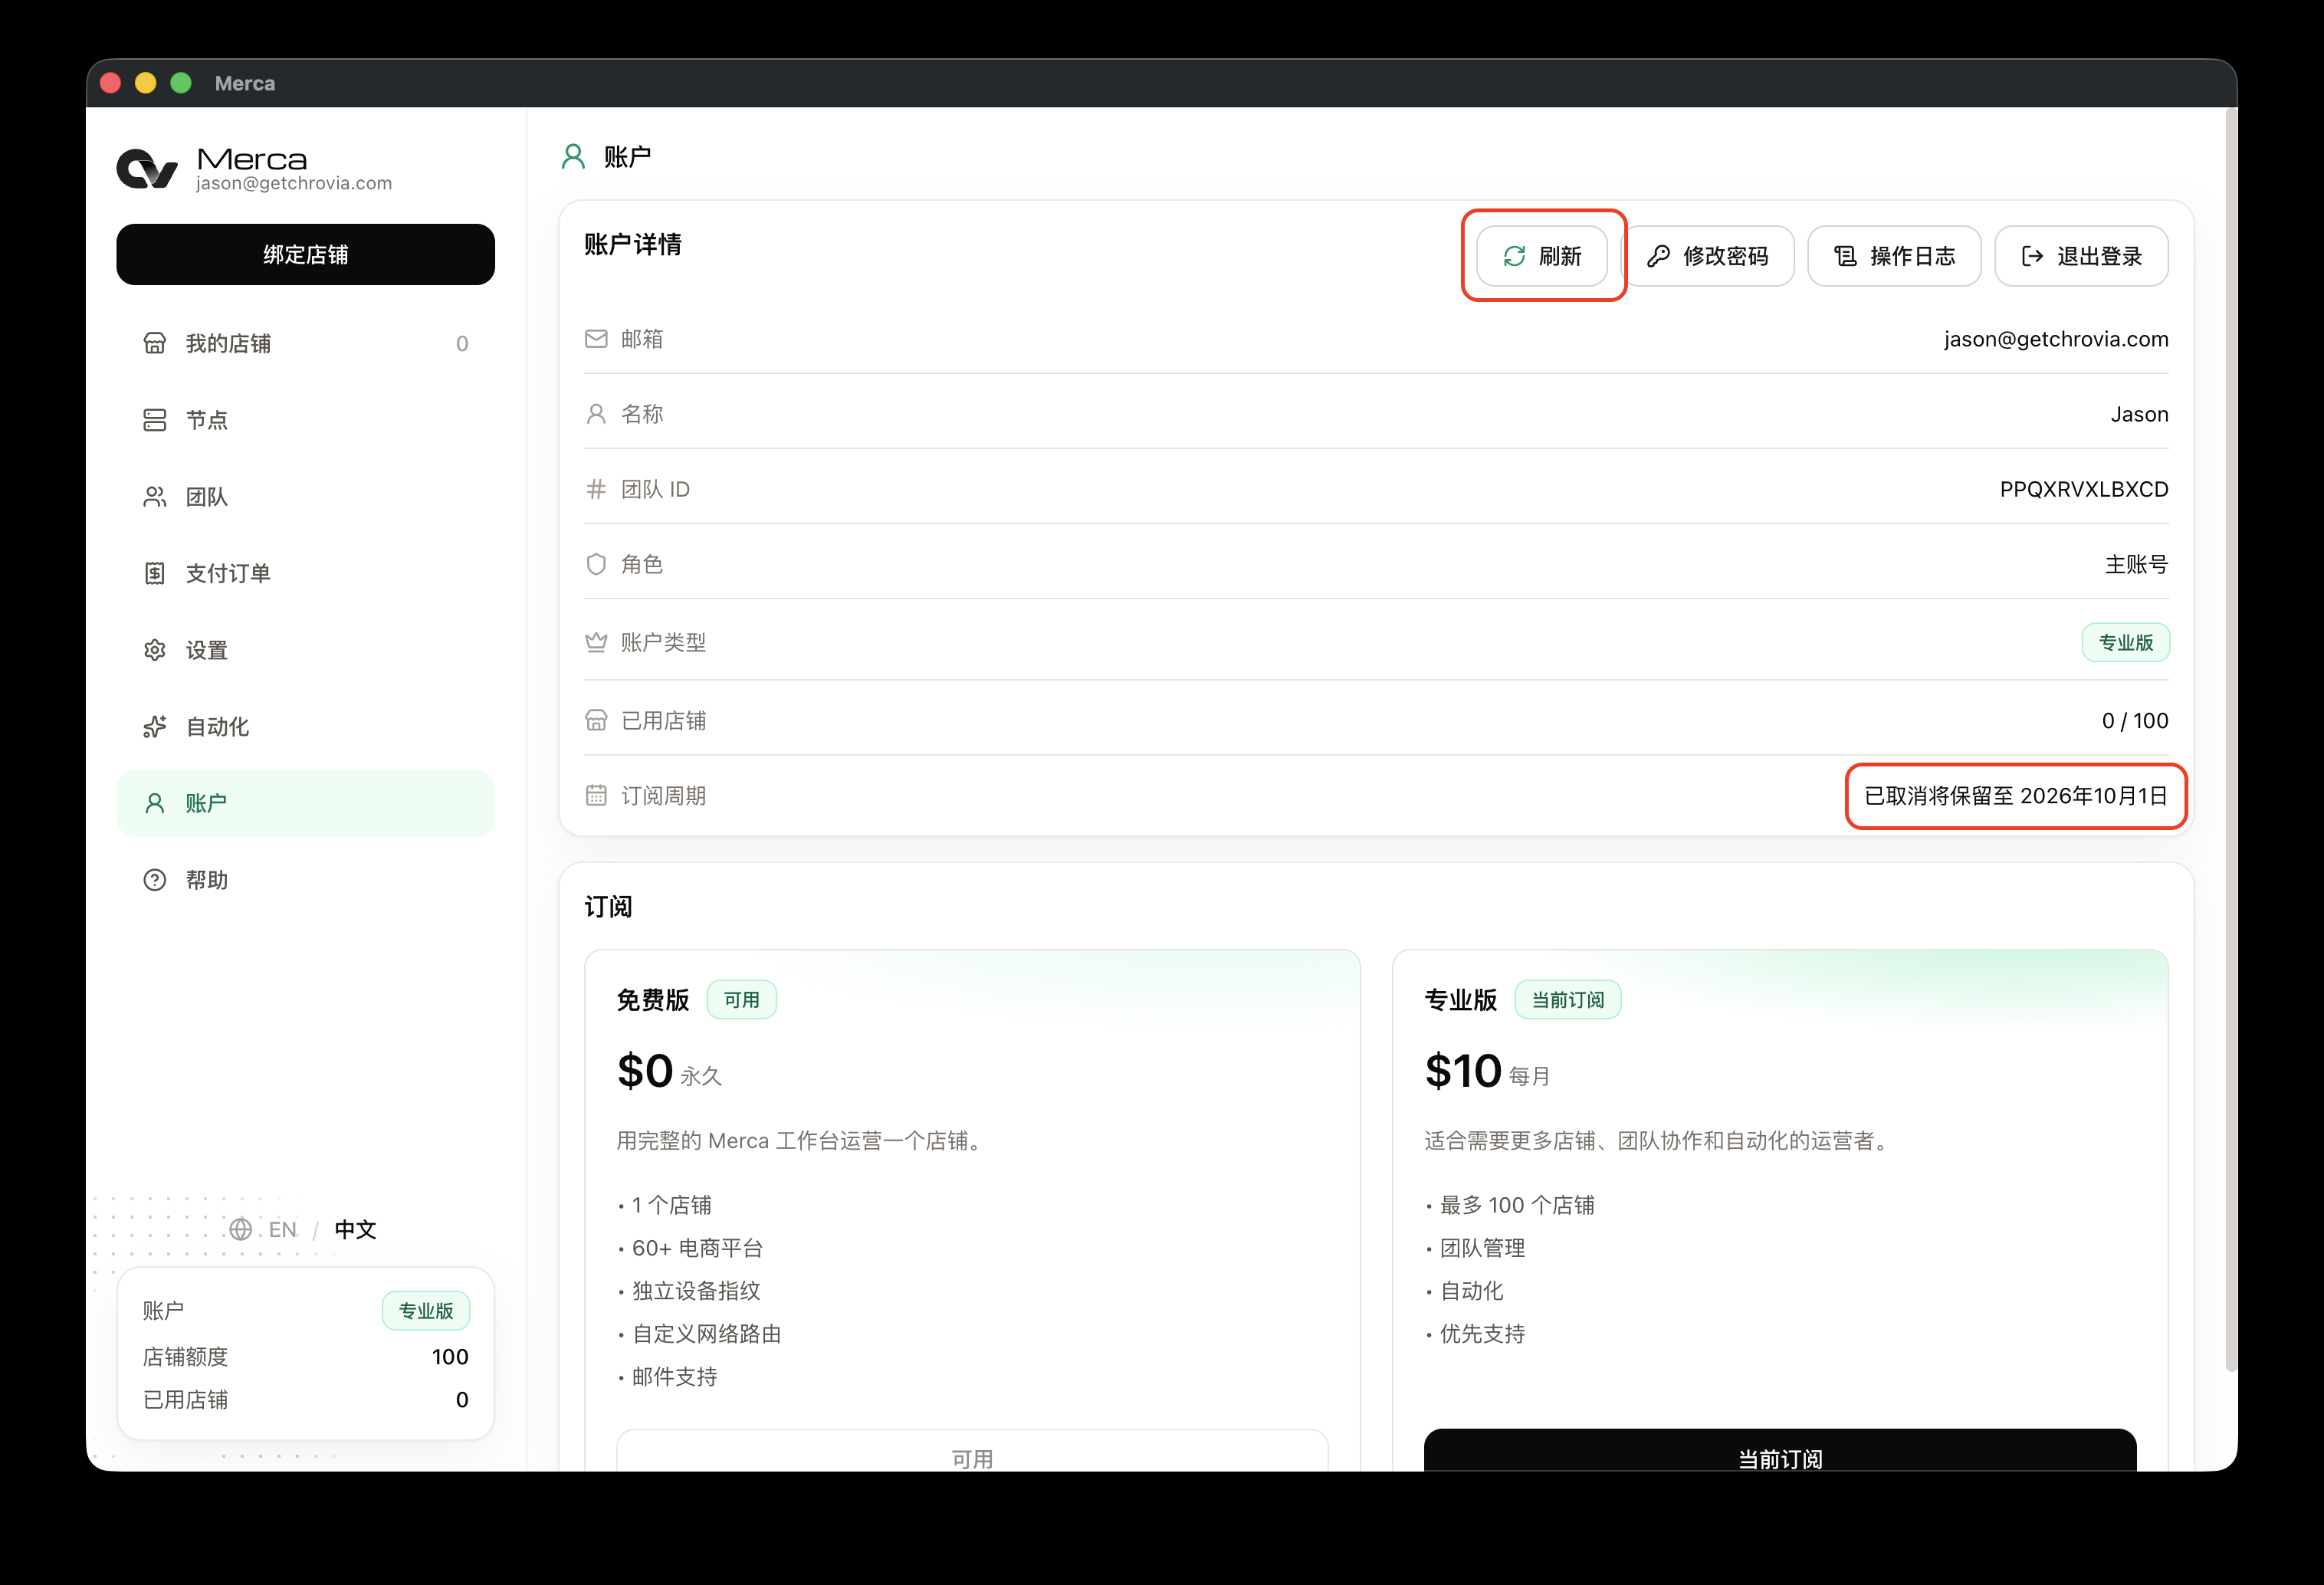This screenshot has width=2324, height=1585.
Task: Click the hash icon in the 团队 ID row
Action: point(596,489)
